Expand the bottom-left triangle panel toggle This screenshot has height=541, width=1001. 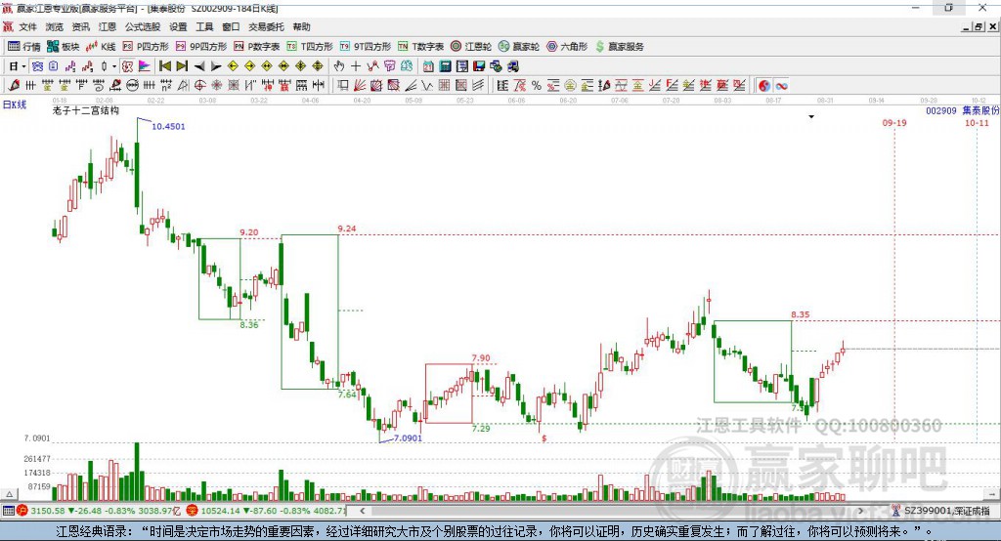click(x=9, y=494)
